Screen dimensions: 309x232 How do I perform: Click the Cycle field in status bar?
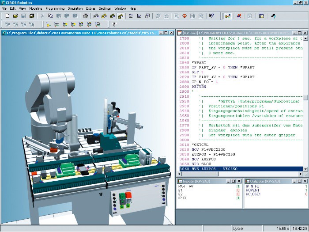coord(238,228)
